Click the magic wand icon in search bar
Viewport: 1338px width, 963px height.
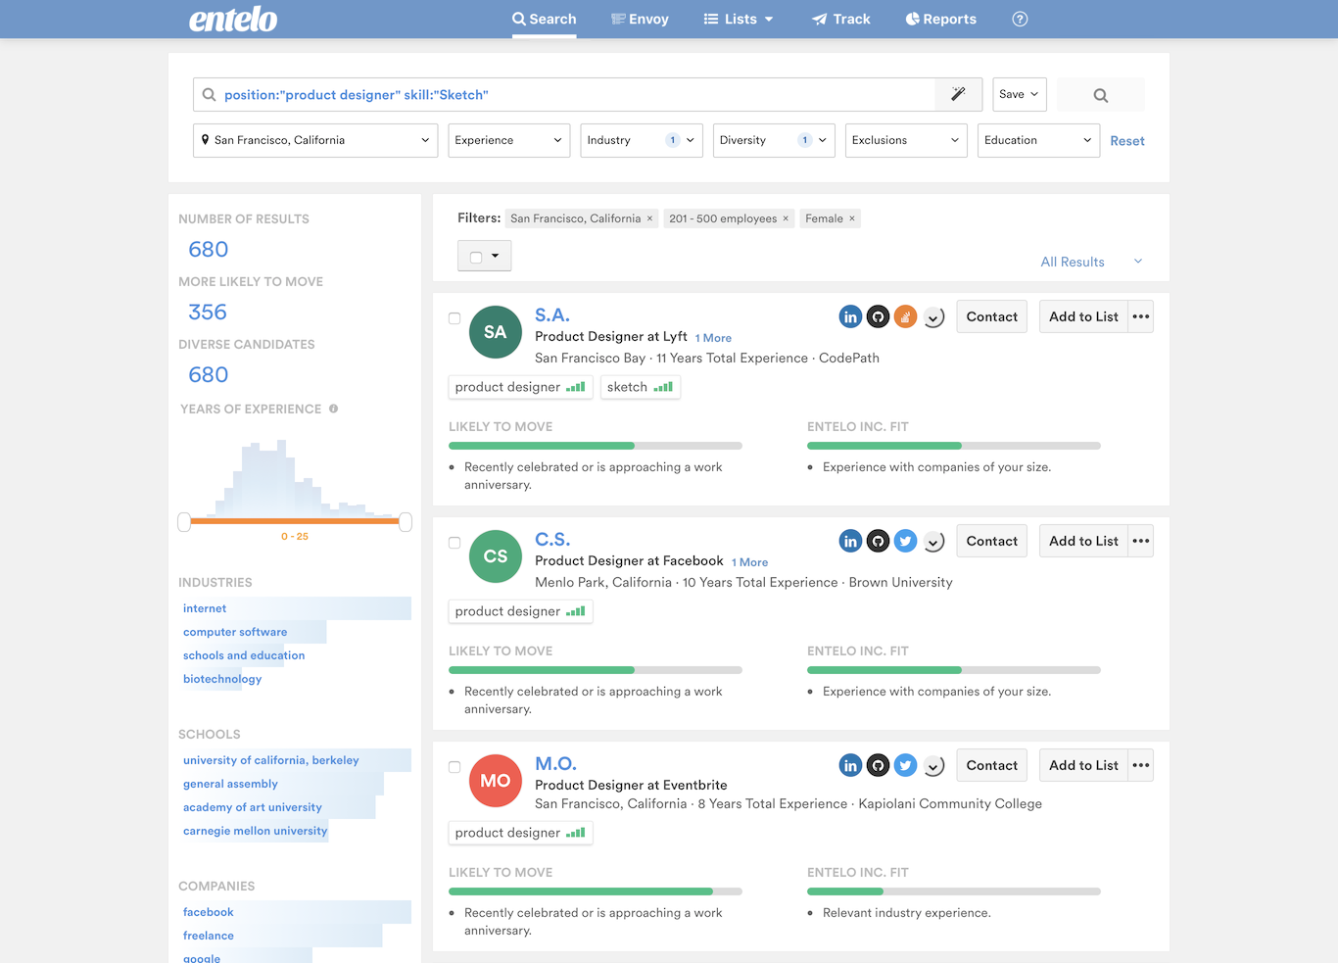click(958, 94)
